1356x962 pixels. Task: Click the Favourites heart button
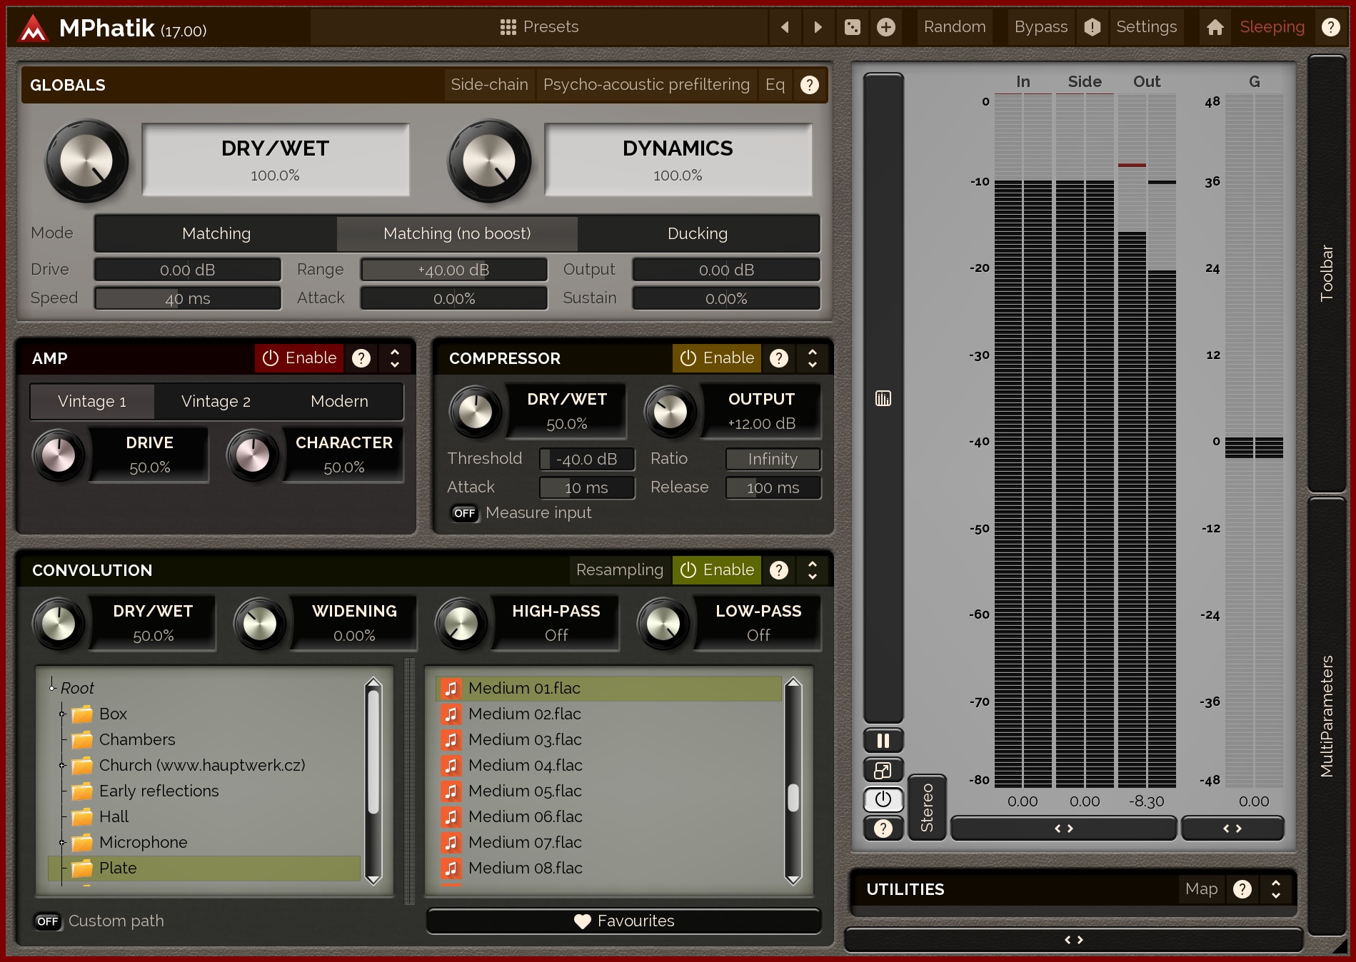(x=623, y=921)
